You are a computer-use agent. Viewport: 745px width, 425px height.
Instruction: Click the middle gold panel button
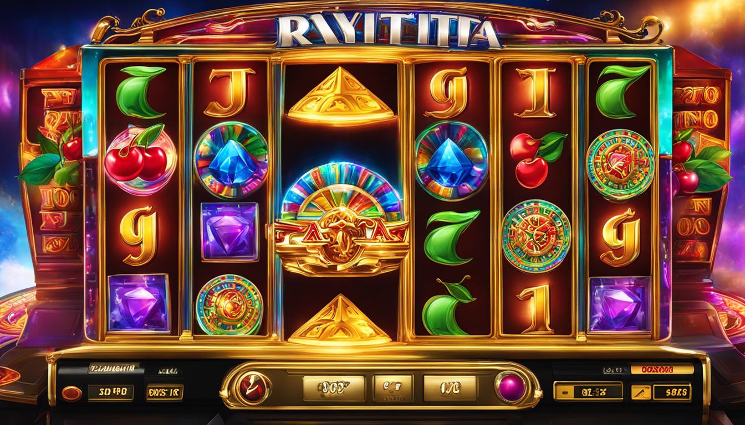[392, 388]
